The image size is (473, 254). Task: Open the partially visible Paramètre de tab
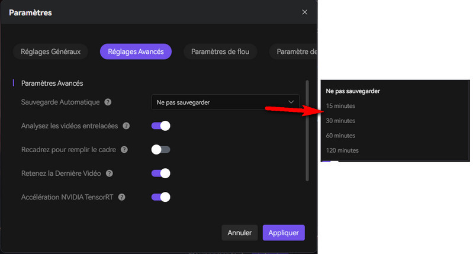click(x=293, y=52)
